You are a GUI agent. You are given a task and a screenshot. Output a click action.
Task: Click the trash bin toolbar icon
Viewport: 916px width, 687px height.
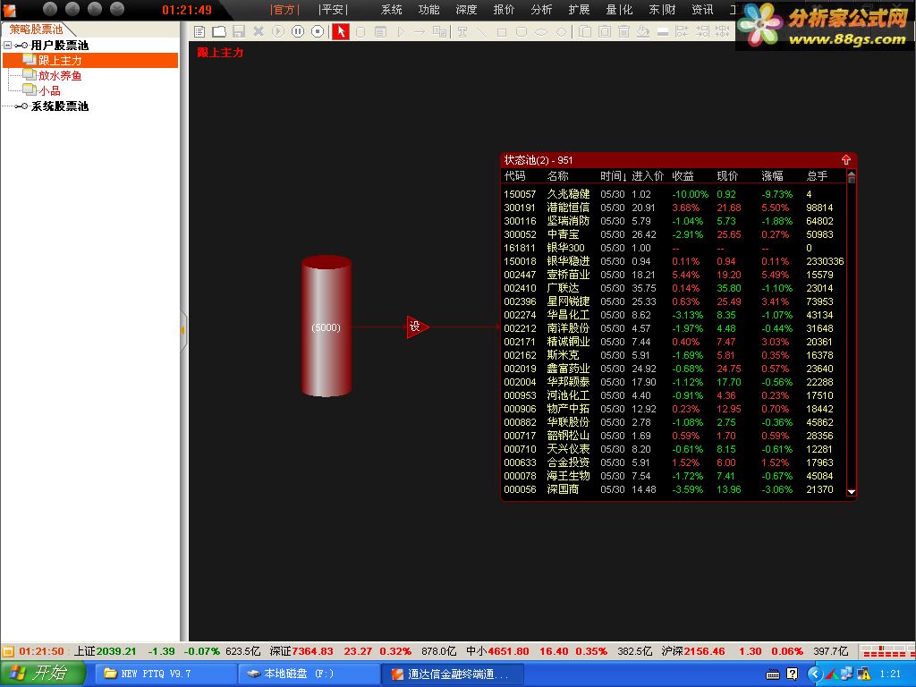pos(623,31)
